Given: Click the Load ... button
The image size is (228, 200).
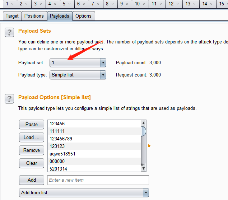Looking at the screenshot, I should 32,138.
